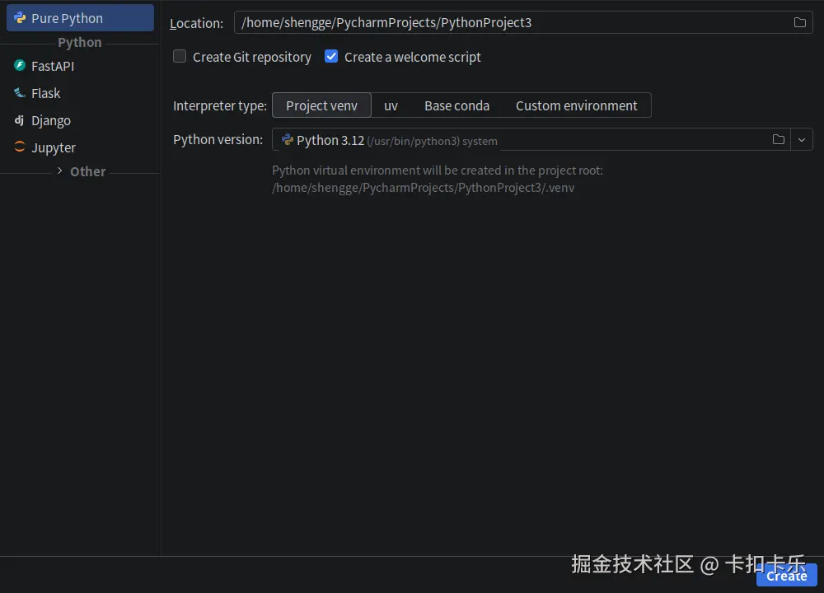Select uv interpreter type
This screenshot has width=824, height=593.
pyautogui.click(x=391, y=105)
